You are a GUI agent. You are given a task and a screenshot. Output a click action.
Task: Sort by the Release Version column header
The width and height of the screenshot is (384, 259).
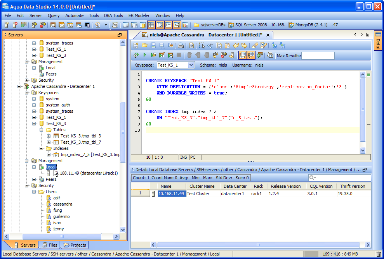[286, 186]
